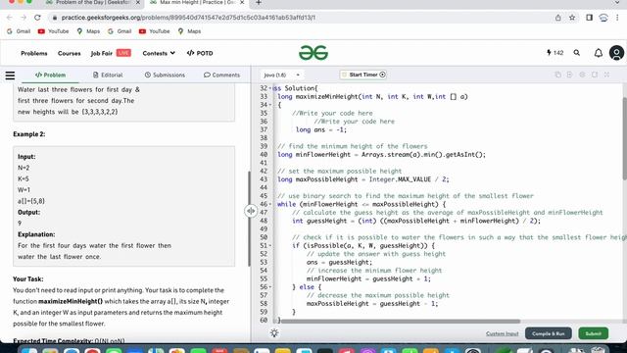The width and height of the screenshot is (627, 353).
Task: Click the browser forward arrow
Action: 24,18
